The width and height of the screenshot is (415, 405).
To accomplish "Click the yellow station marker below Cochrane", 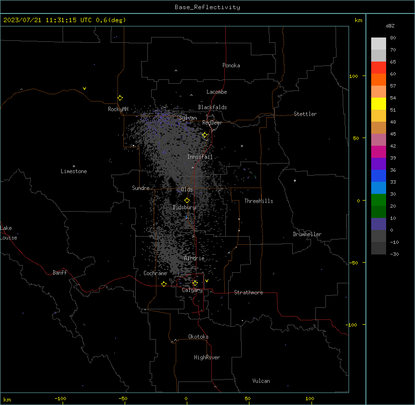I will coord(164,284).
